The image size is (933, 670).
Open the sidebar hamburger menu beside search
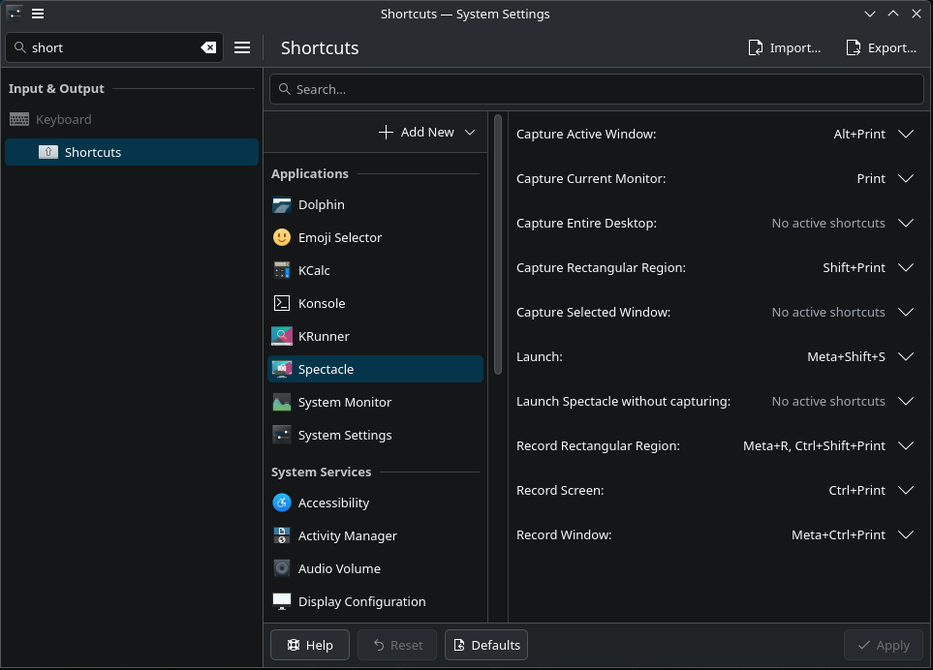[242, 47]
